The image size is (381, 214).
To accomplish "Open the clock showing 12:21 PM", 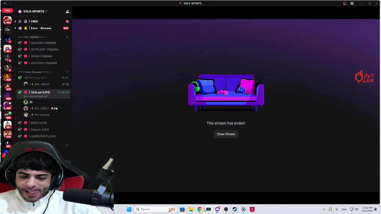I will tap(367, 209).
